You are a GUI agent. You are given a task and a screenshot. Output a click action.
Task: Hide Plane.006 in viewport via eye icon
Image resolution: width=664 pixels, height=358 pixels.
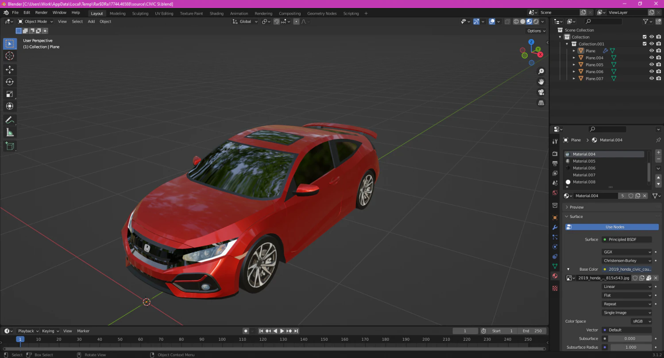tap(652, 71)
